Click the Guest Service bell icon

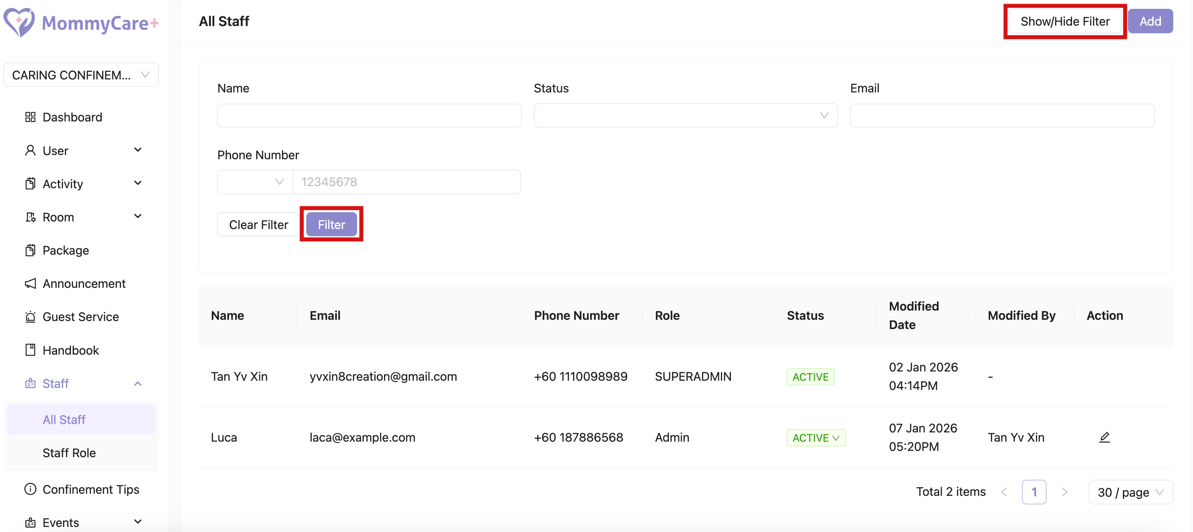pyautogui.click(x=30, y=317)
